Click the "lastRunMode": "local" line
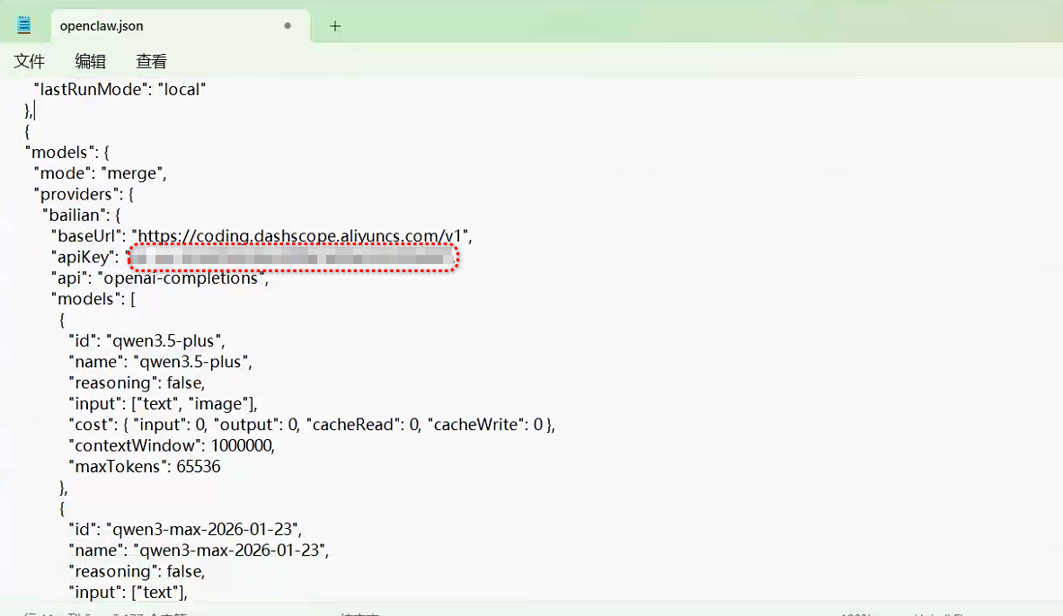Screen dimensions: 1063x616 120,89
